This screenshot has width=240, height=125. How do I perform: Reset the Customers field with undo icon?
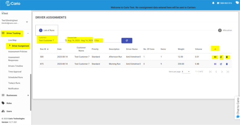[66, 41]
